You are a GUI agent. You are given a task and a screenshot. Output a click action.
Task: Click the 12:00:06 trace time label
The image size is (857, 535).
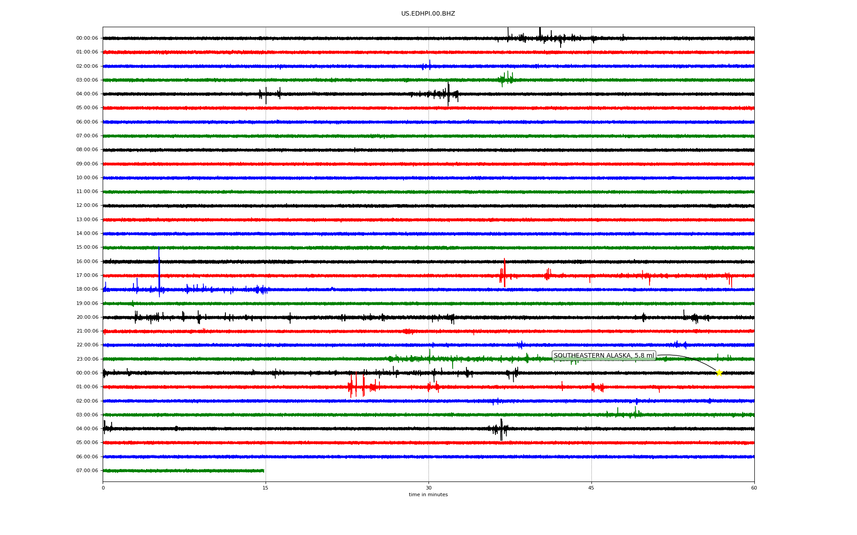click(87, 206)
